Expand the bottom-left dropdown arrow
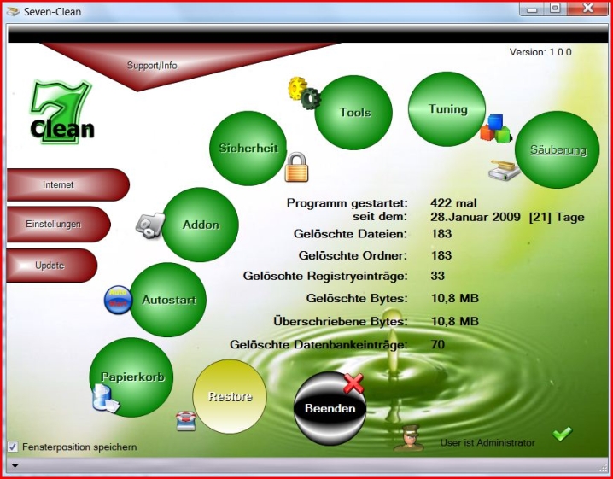Viewport: 613px width, 479px height. 14,466
